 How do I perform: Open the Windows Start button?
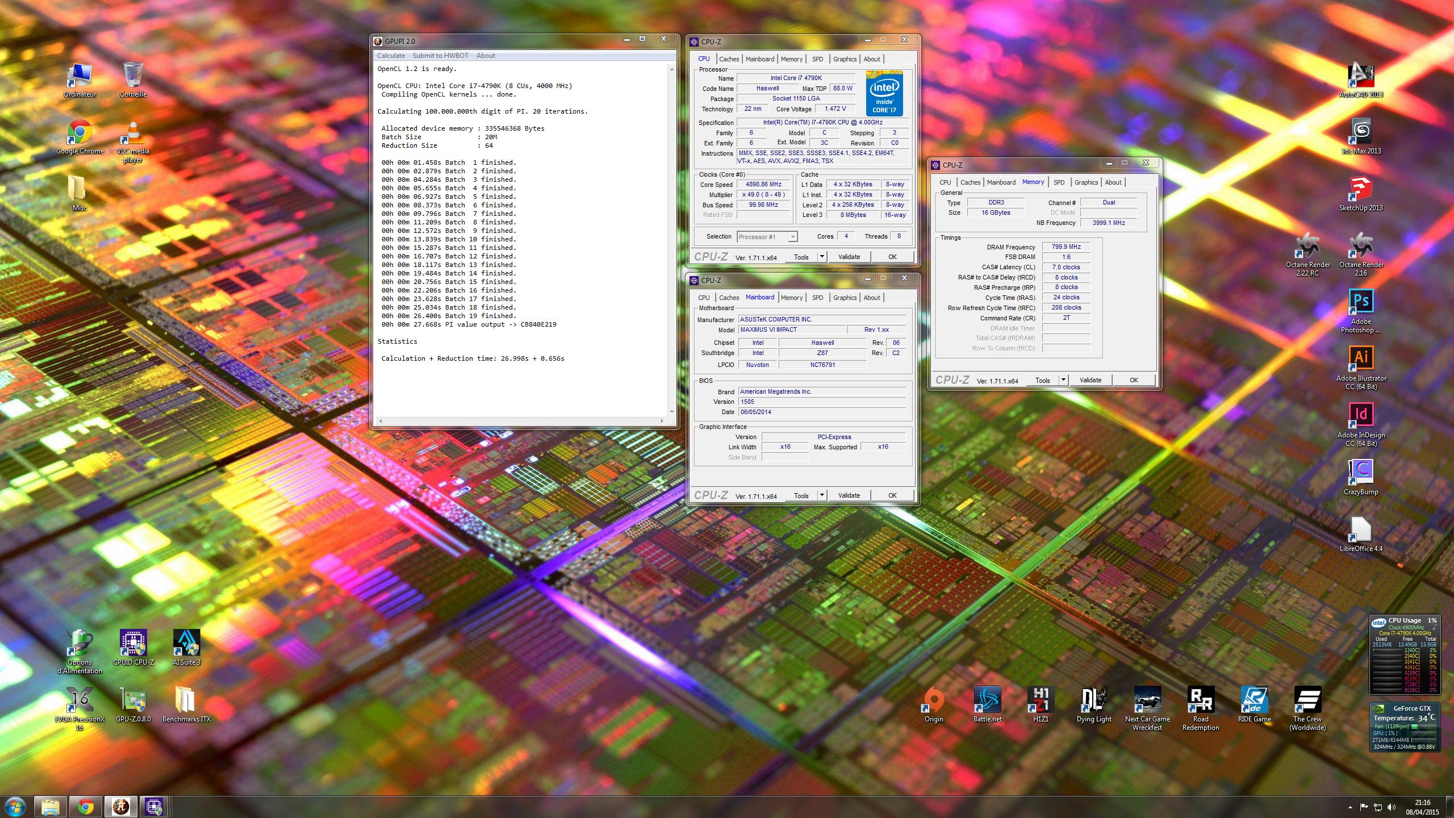point(15,807)
